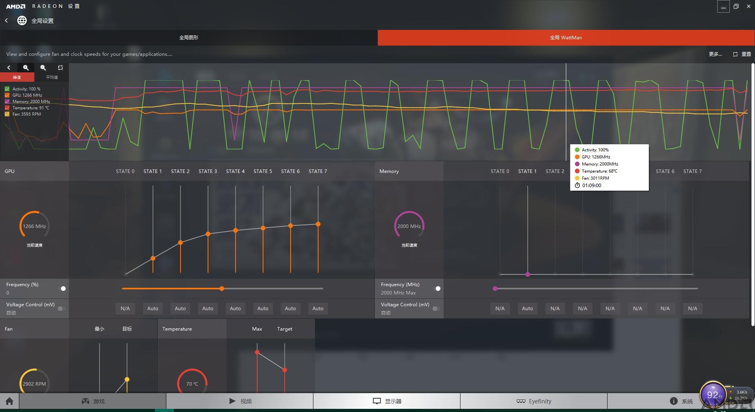Viewport: 755px width, 412px height.
Task: Click GPU State 0 voltage N/A button
Action: click(x=125, y=309)
